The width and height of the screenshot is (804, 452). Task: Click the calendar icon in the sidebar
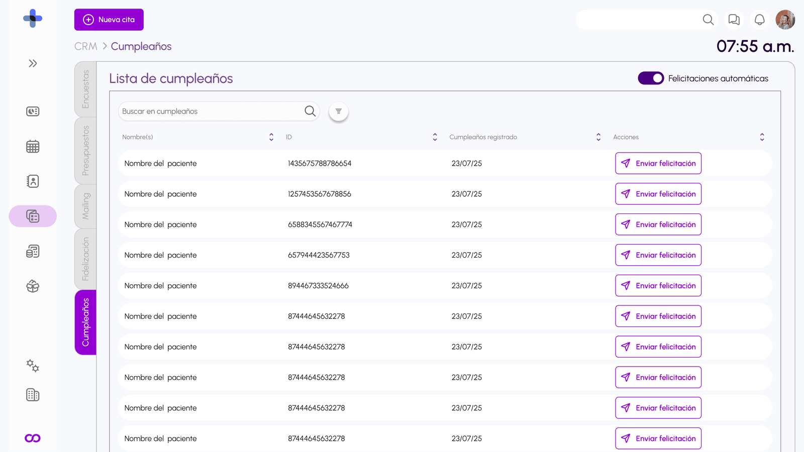(33, 147)
